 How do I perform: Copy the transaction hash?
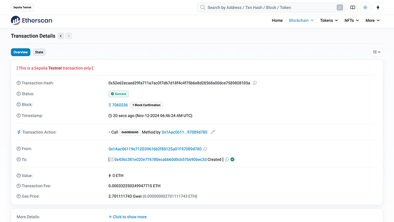[254, 83]
